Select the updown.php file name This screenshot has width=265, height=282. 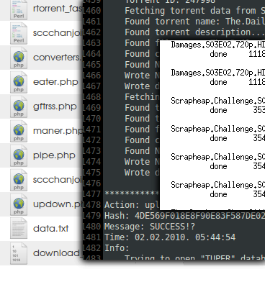pos(58,204)
